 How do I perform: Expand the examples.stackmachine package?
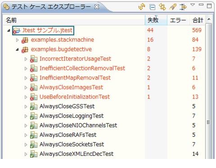[x=18, y=40]
